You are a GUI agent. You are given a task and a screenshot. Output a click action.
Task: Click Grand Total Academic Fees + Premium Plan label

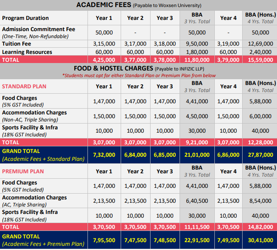43,240
